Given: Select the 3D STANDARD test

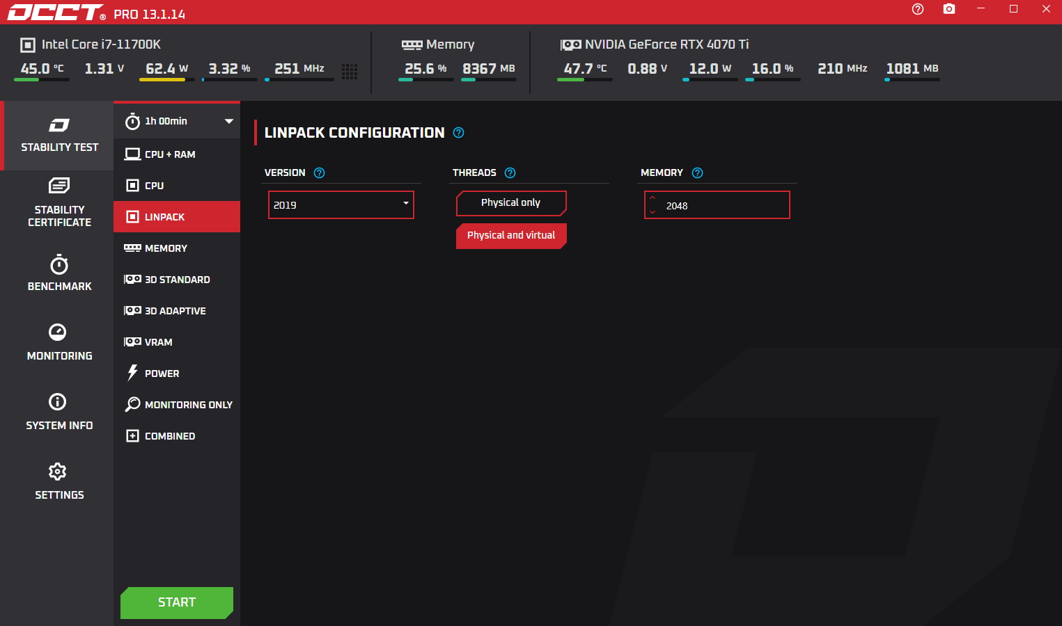Looking at the screenshot, I should click(x=177, y=280).
